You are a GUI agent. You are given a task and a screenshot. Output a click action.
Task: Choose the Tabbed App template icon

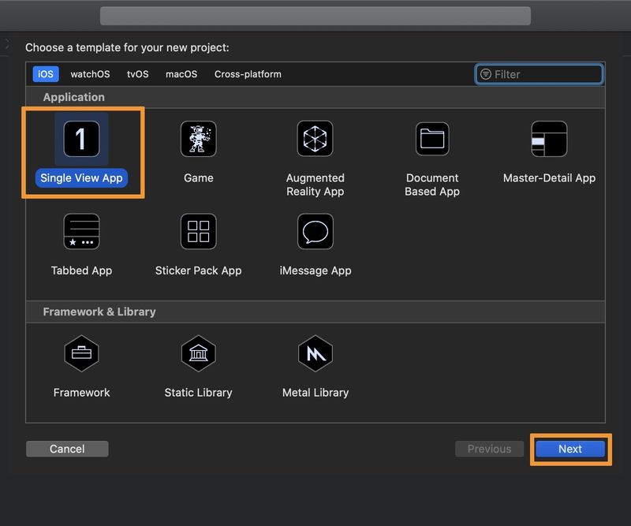coord(81,232)
